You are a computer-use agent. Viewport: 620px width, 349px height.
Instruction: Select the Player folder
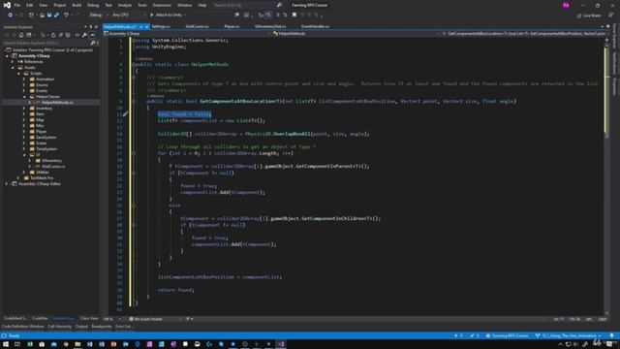pos(41,132)
